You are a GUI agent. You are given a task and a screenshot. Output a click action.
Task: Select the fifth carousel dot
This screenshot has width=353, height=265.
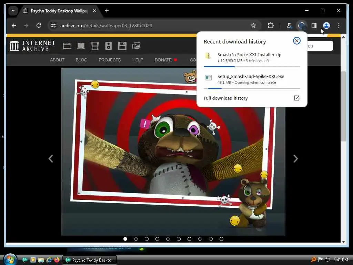(168, 239)
